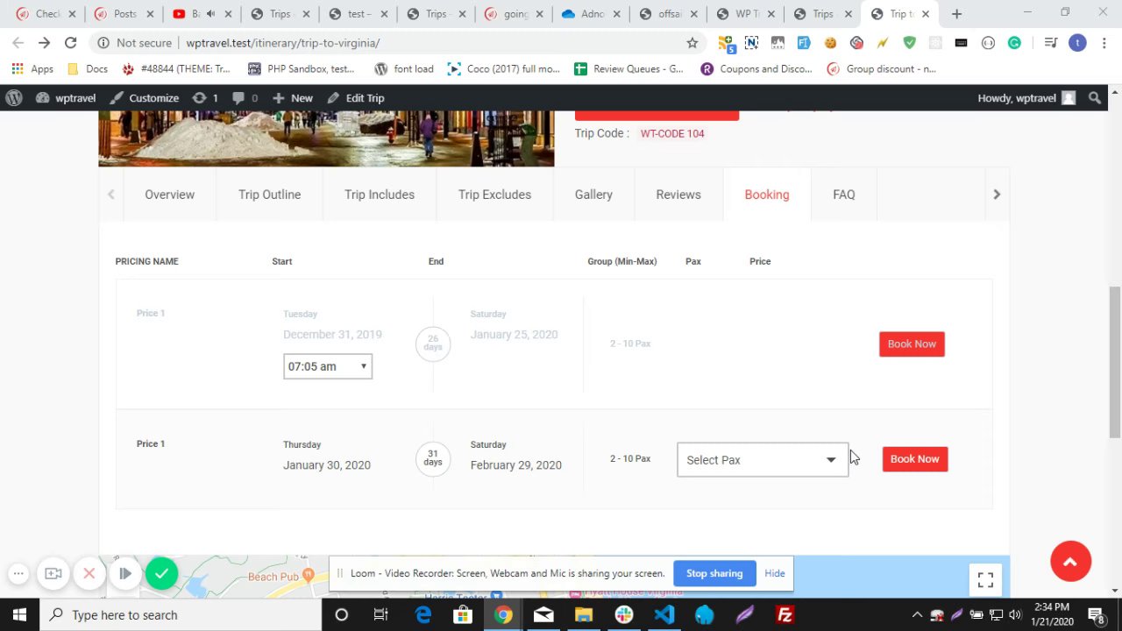Click the page vertical scrollbar thumb
Viewport: 1122px width, 631px height.
[1115, 361]
